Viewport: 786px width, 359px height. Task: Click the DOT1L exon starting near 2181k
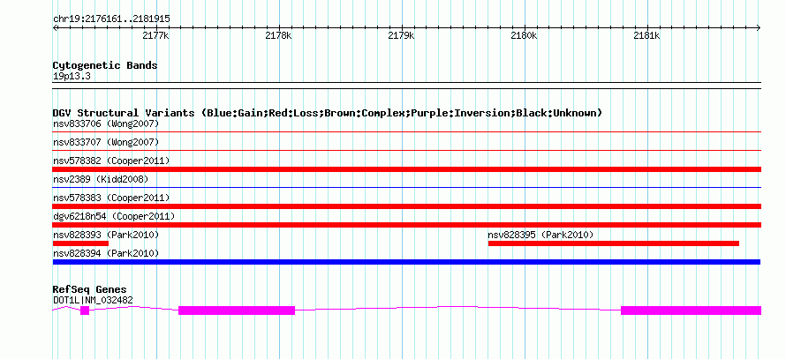click(691, 310)
